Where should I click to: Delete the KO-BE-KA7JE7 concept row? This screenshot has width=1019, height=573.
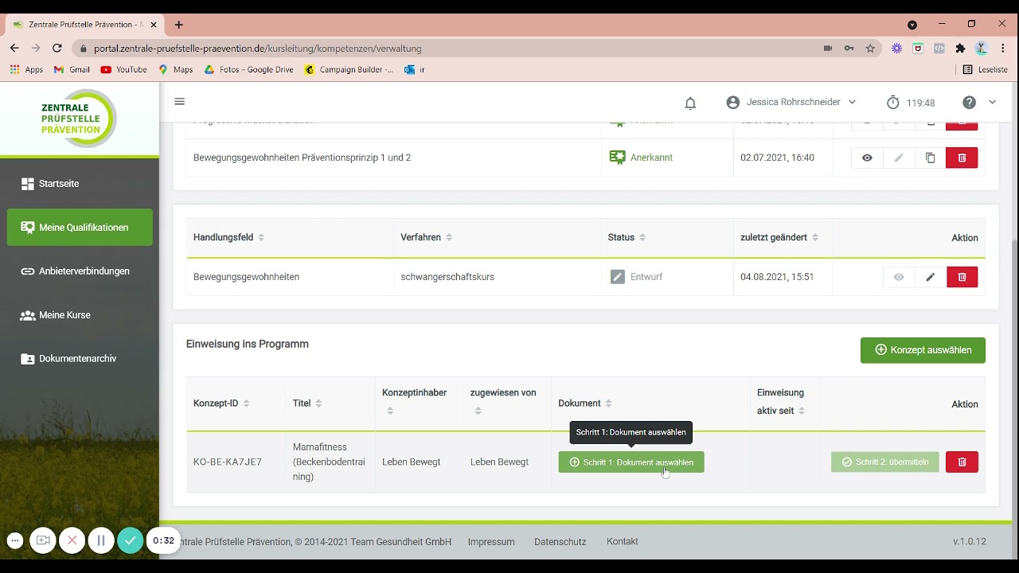tap(962, 462)
